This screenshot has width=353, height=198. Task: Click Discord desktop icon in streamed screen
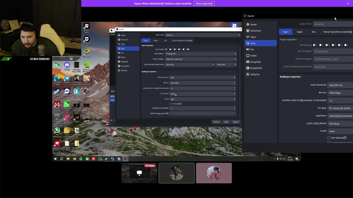[x=67, y=66]
